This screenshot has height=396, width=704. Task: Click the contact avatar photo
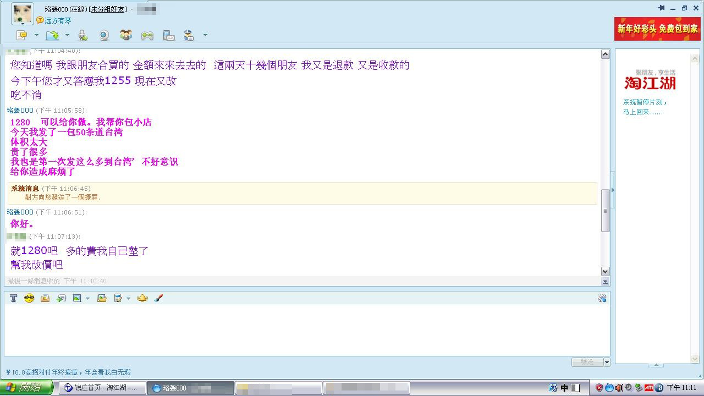point(23,14)
